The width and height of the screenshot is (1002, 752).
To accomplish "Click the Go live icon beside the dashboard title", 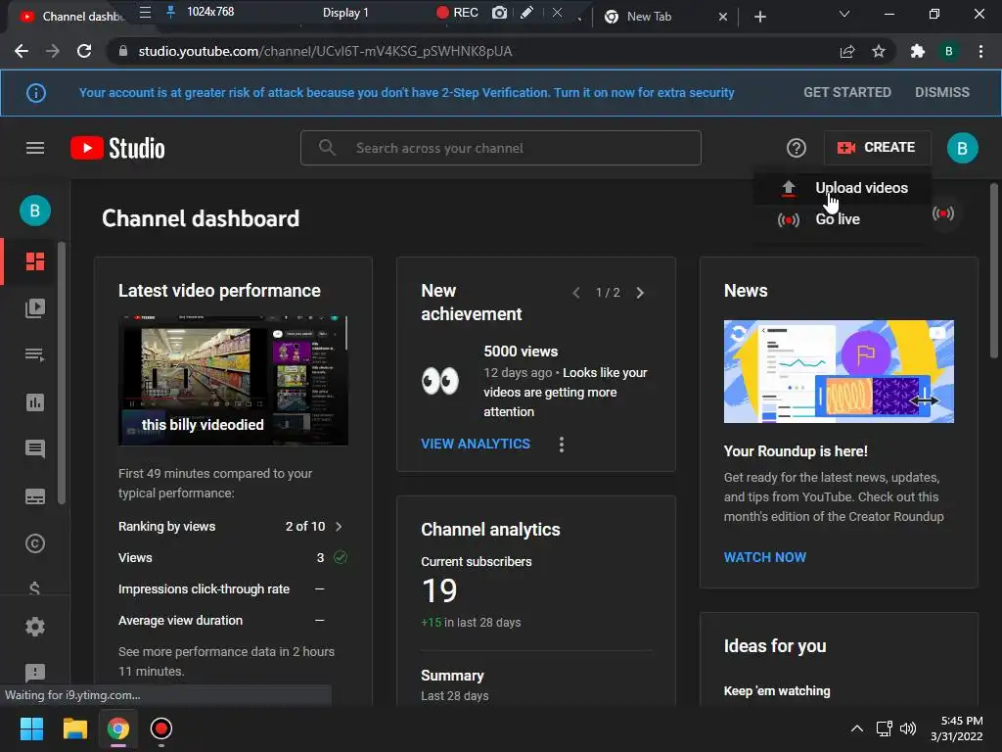I will tap(943, 212).
